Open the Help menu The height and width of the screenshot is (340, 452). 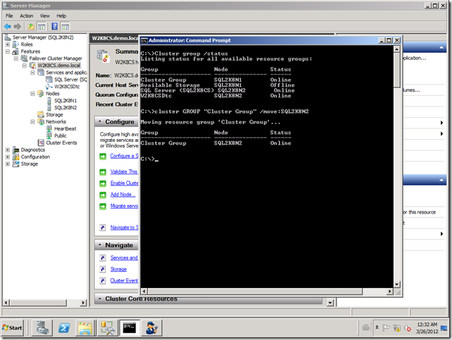click(x=61, y=16)
